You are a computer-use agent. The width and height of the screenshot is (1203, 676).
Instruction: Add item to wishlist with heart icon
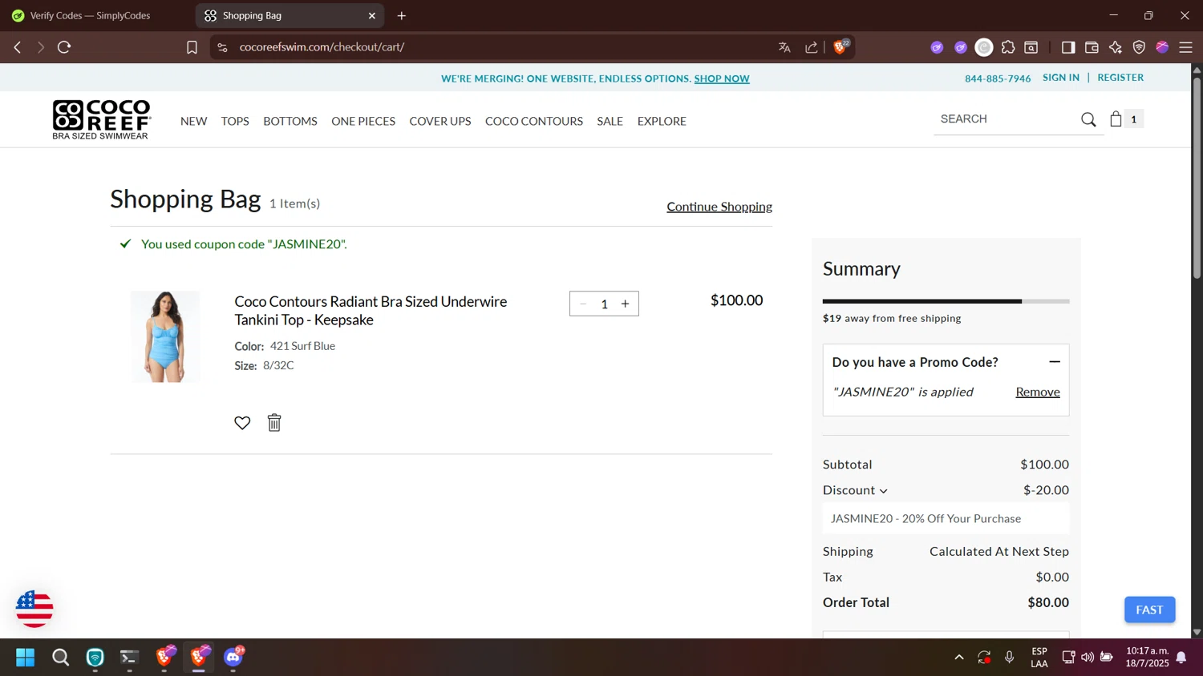[242, 422]
